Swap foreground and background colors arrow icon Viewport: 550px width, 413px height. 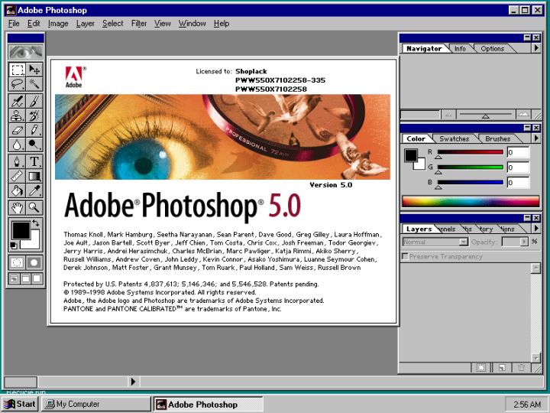point(36,223)
